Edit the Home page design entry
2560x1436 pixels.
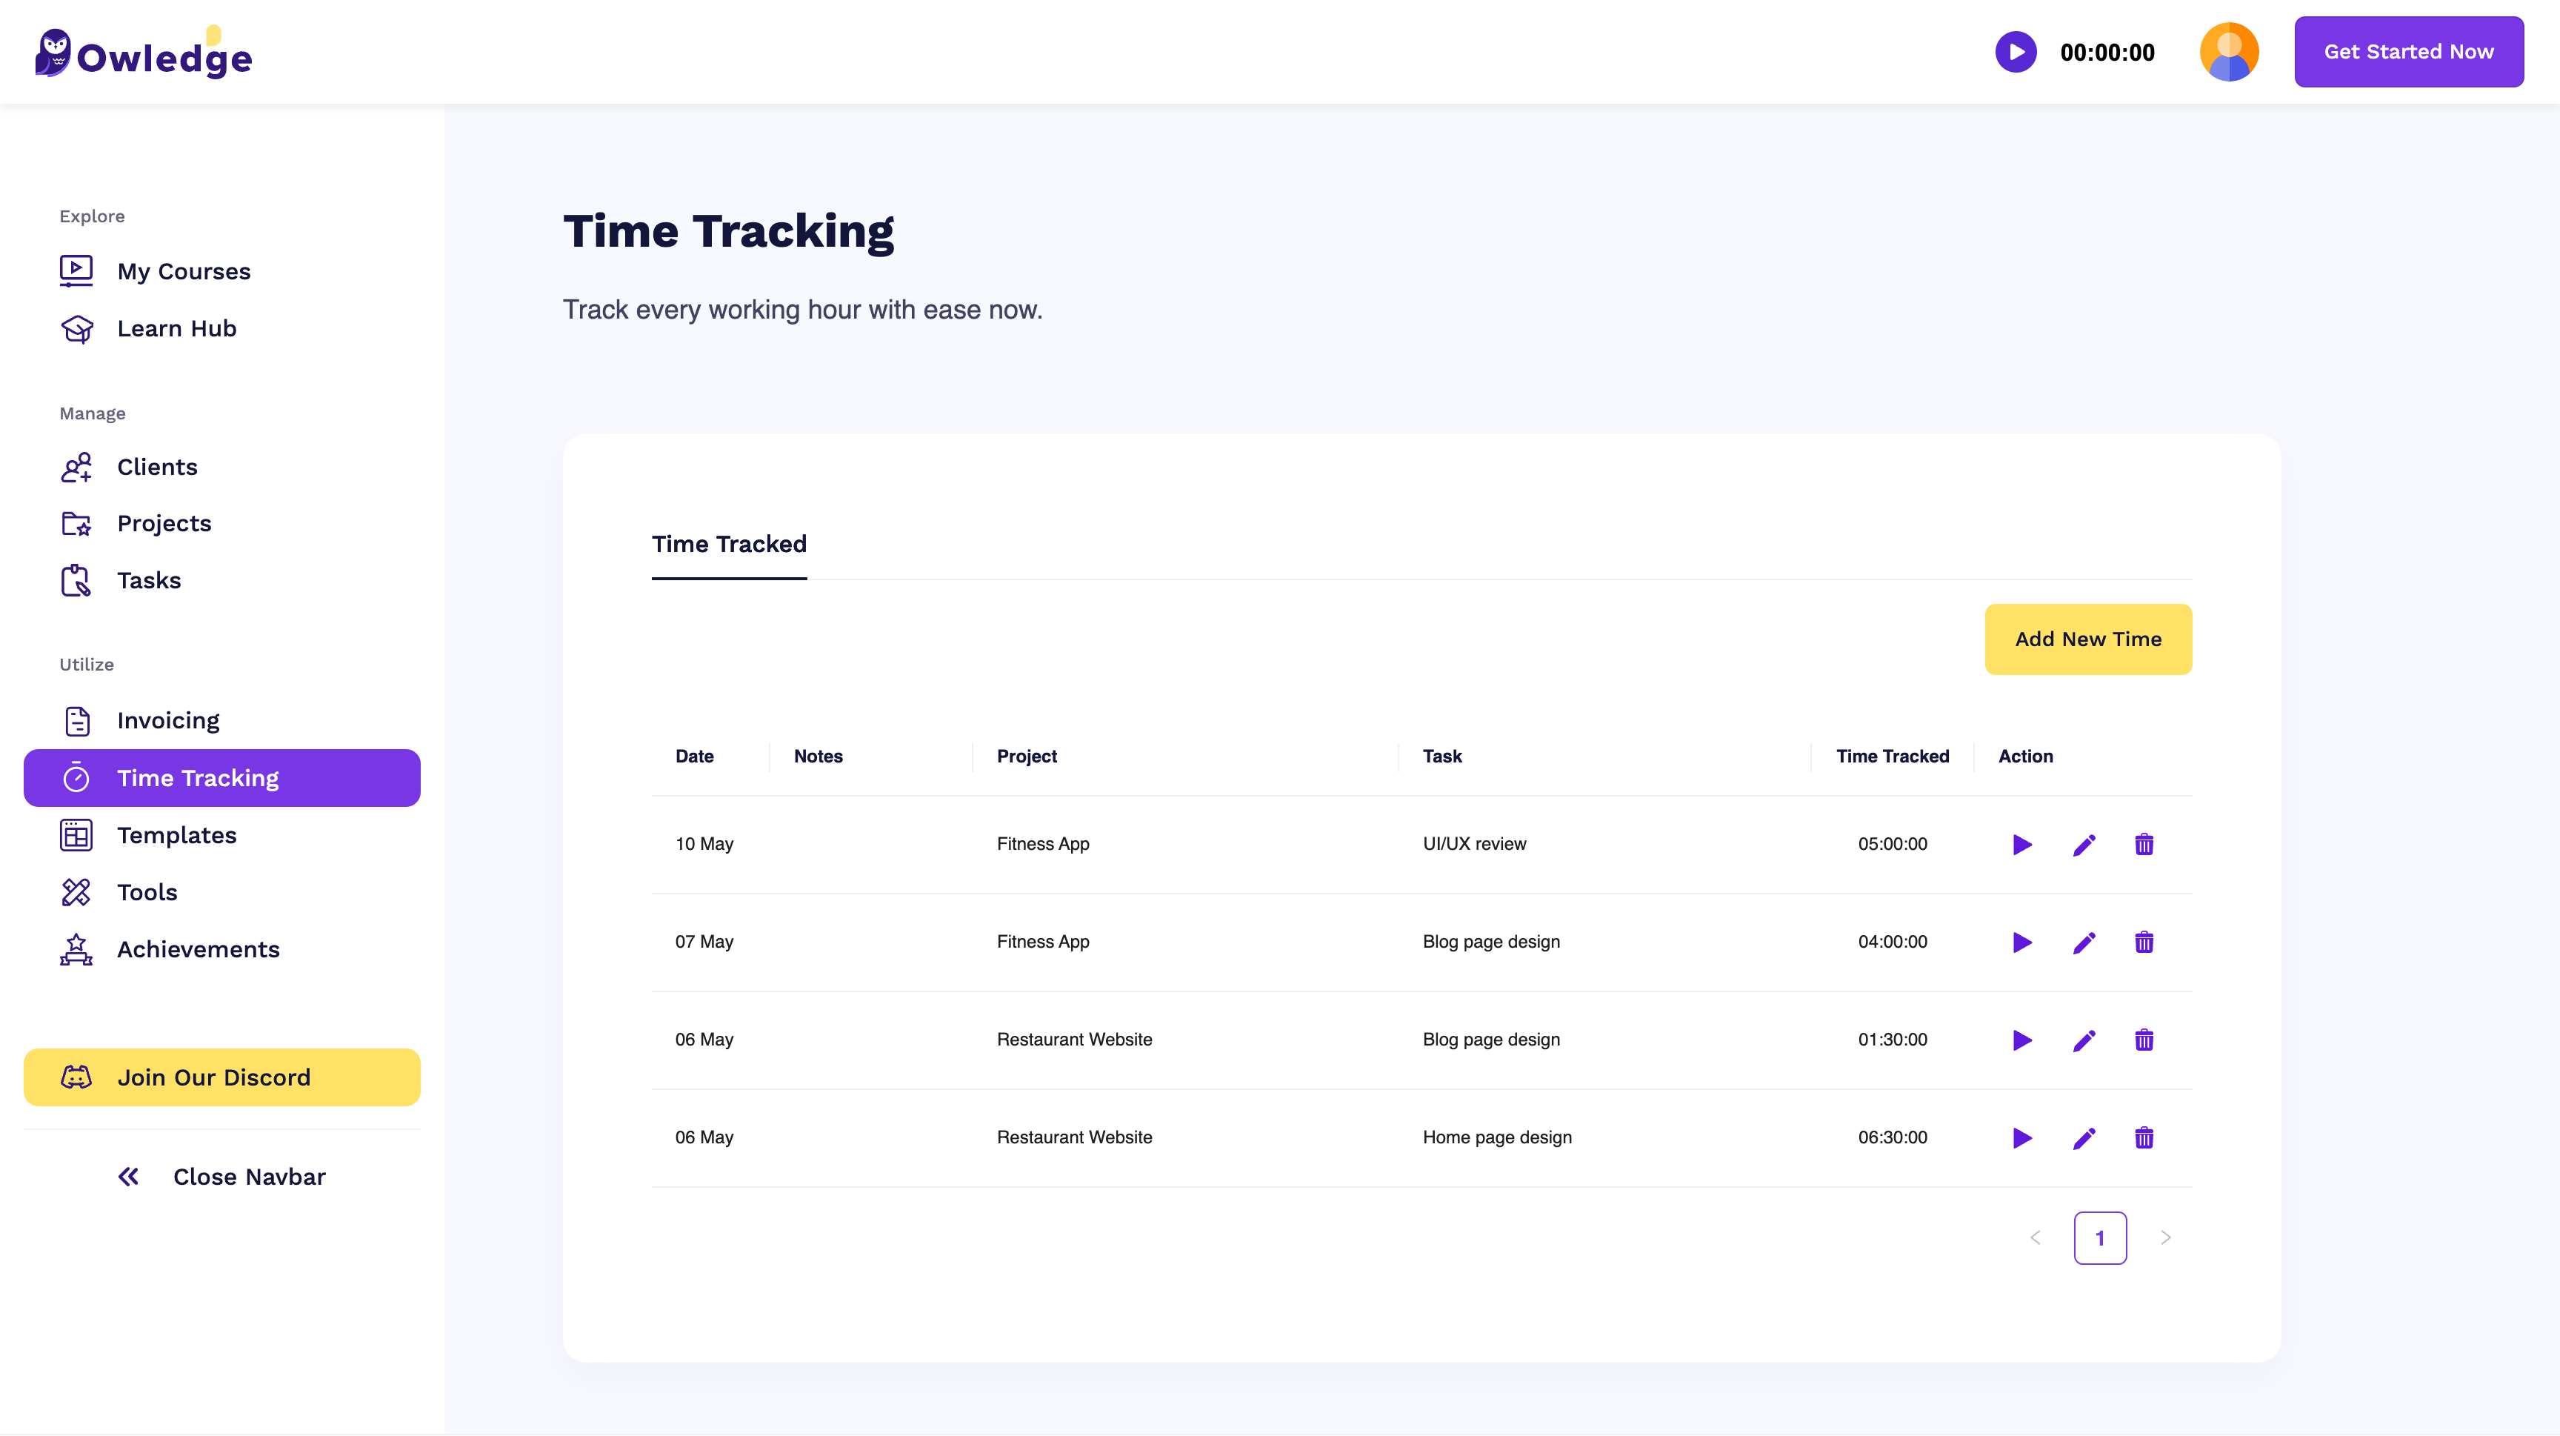[2084, 1138]
